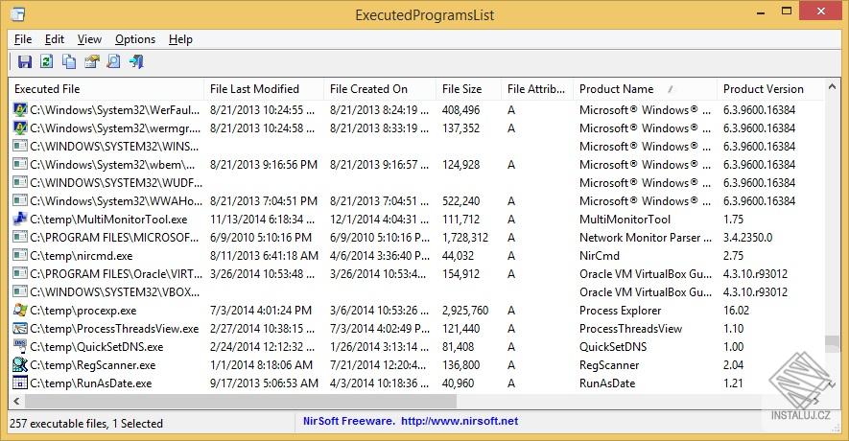Viewport: 849px width, 441px height.
Task: Click the 7/3/2014 4:01:24 PM modified date
Action: pos(261,311)
